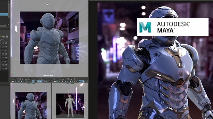213x119 pixels.
Task: Click the circular dot icon in topmost sidebar row
Action: pos(3,43)
